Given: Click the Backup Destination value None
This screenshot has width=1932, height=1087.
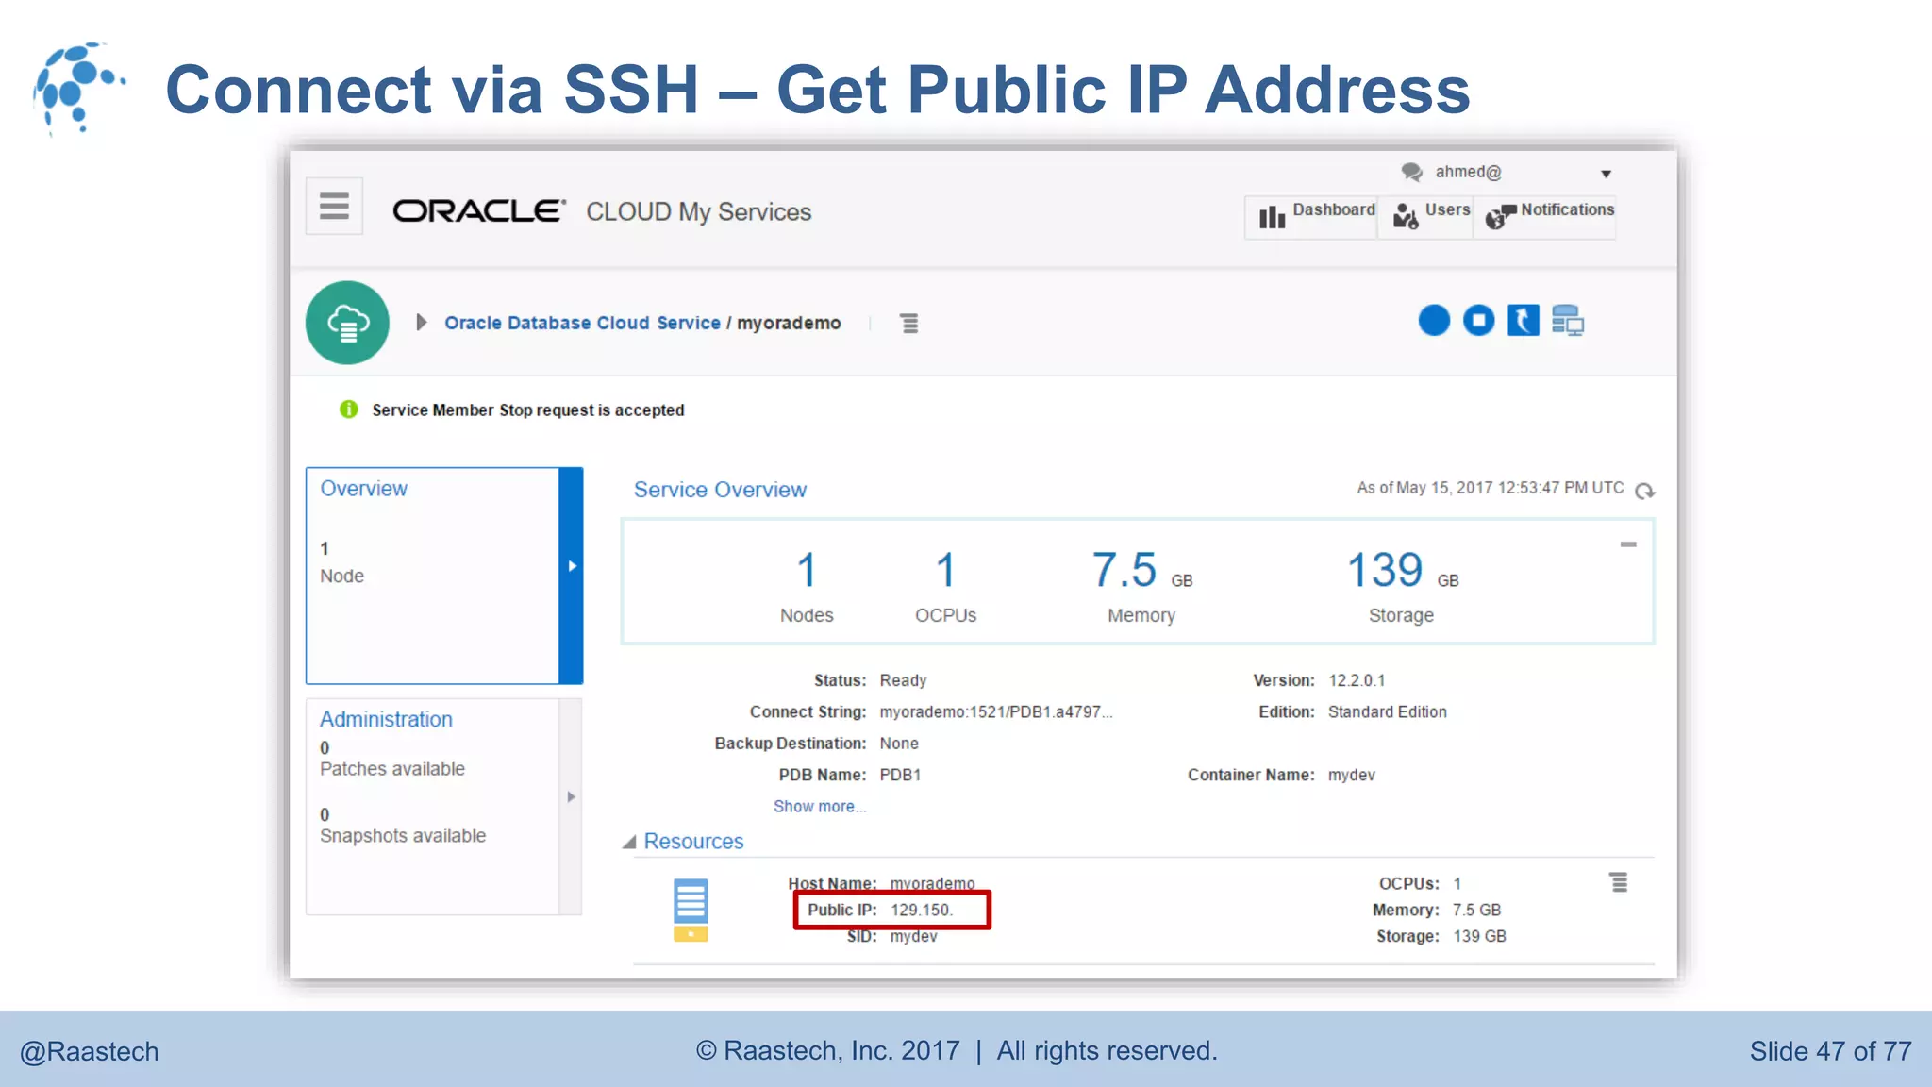Looking at the screenshot, I should point(899,744).
